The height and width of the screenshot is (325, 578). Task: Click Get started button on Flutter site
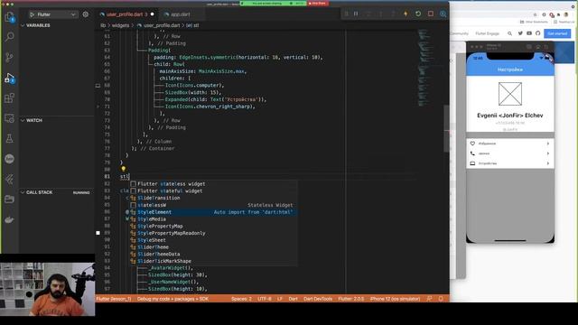[557, 33]
